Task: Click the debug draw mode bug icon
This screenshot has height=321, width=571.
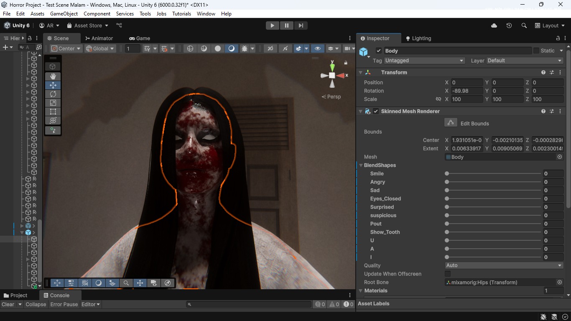Action: [245, 48]
